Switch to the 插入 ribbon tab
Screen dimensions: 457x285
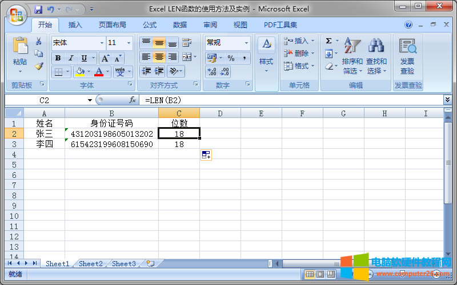(x=75, y=25)
